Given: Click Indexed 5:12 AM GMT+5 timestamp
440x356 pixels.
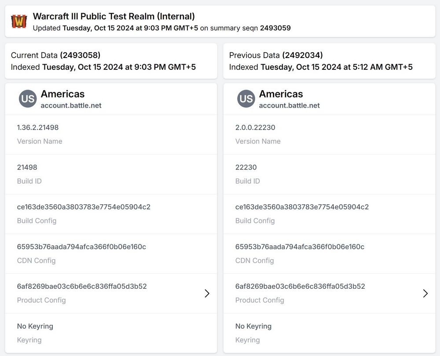Looking at the screenshot, I should (x=321, y=67).
